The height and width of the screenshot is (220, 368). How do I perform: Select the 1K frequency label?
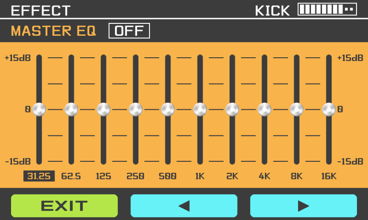point(200,176)
